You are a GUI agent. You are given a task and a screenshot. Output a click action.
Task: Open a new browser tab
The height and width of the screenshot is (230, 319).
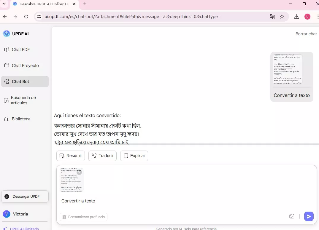point(85,4)
